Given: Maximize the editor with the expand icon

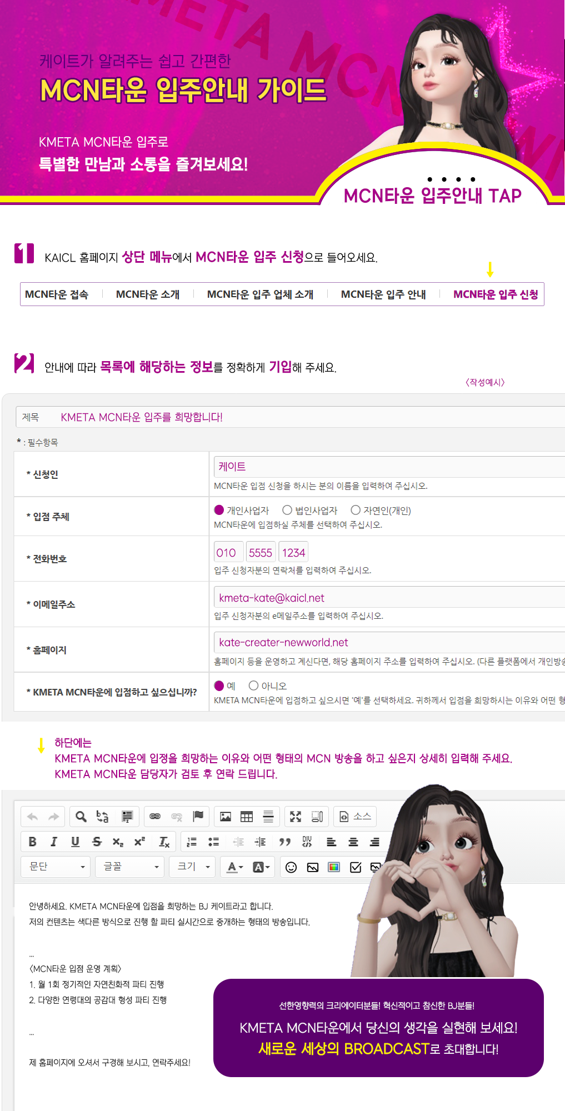Looking at the screenshot, I should coord(296,817).
